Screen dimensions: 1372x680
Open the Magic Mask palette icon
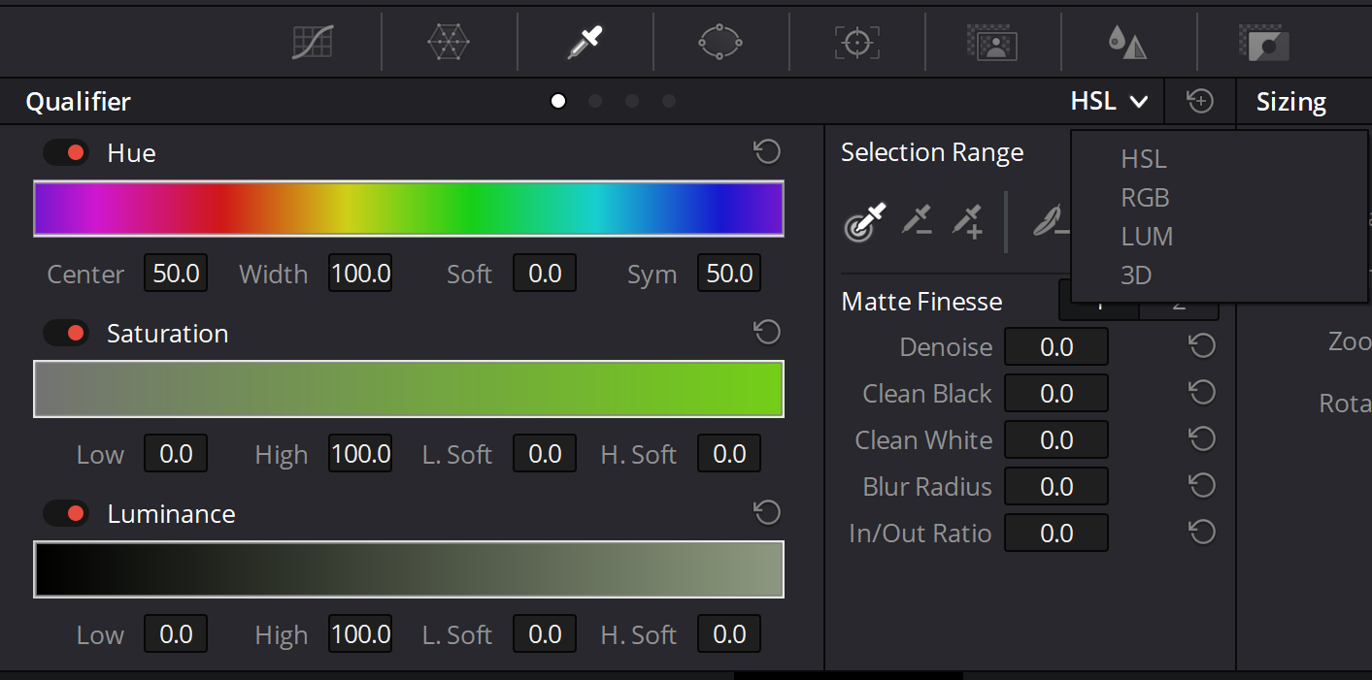tap(992, 42)
